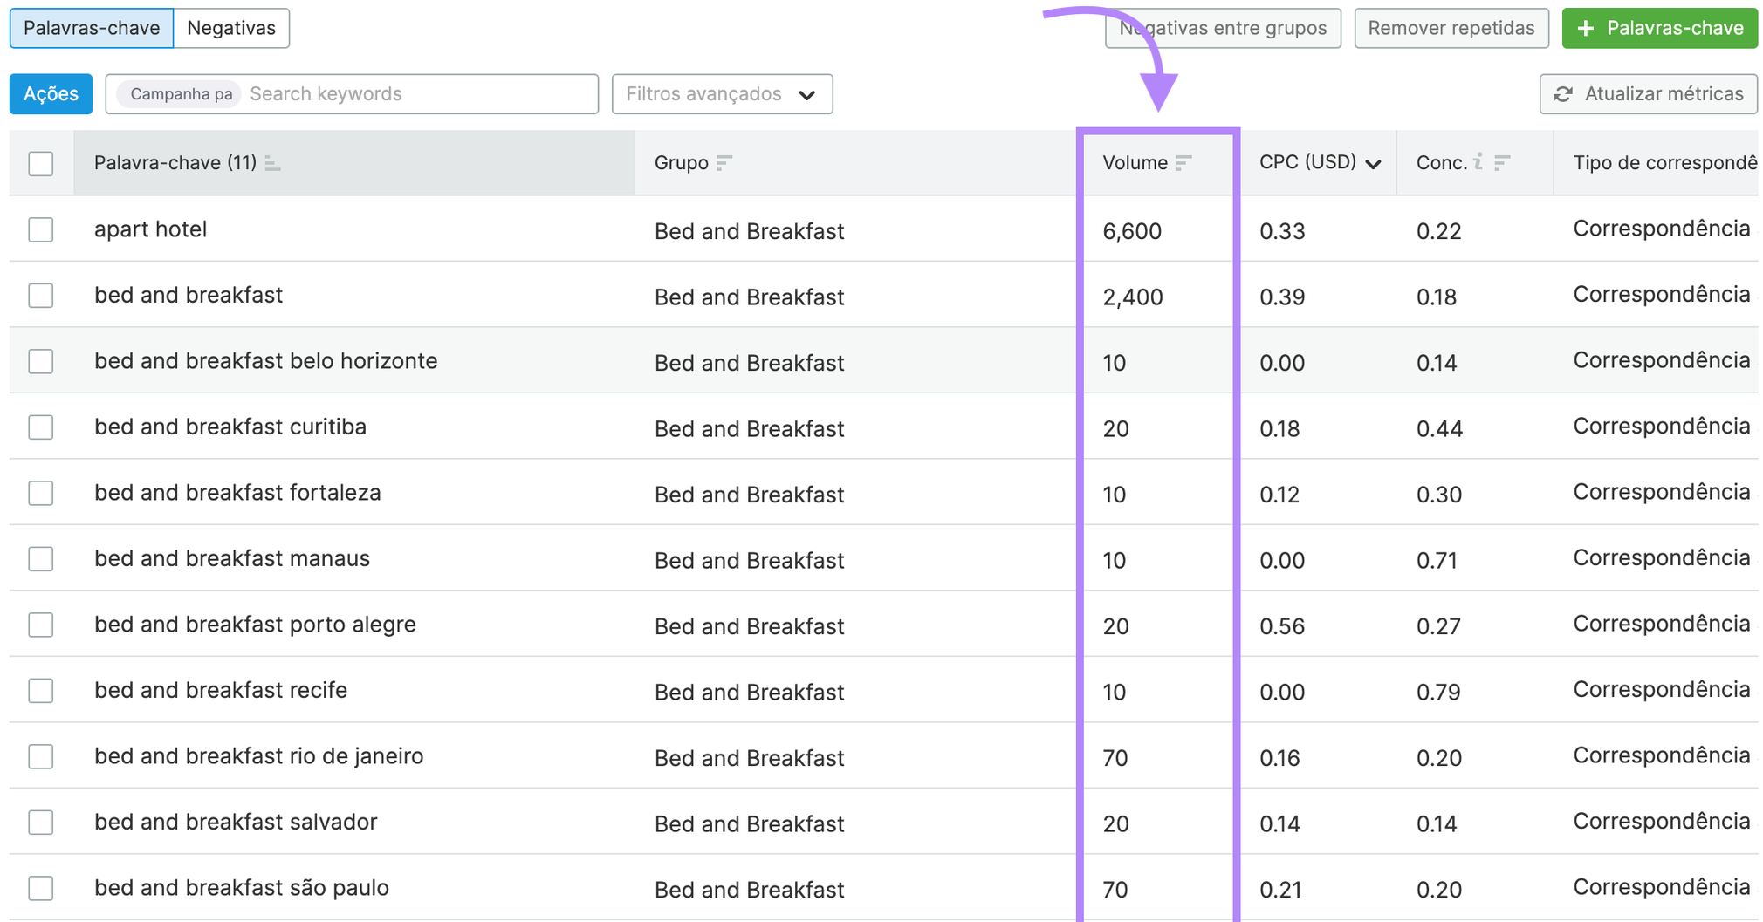Check the box for apart hotel
1763x922 pixels.
(41, 230)
